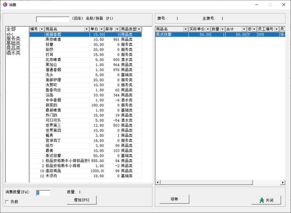The height and width of the screenshot is (213, 291).
Task: Select the 新菜的 product row
Action: (x=86, y=105)
